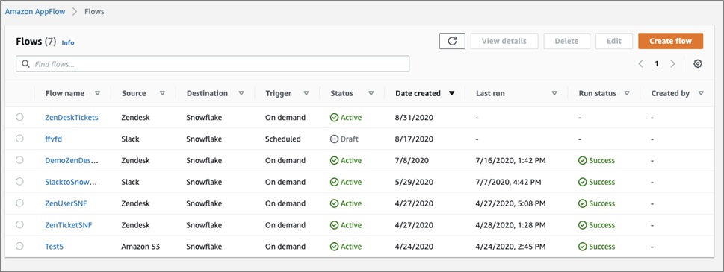The height and width of the screenshot is (272, 724).
Task: Sort by Run status column arrow
Action: 627,93
